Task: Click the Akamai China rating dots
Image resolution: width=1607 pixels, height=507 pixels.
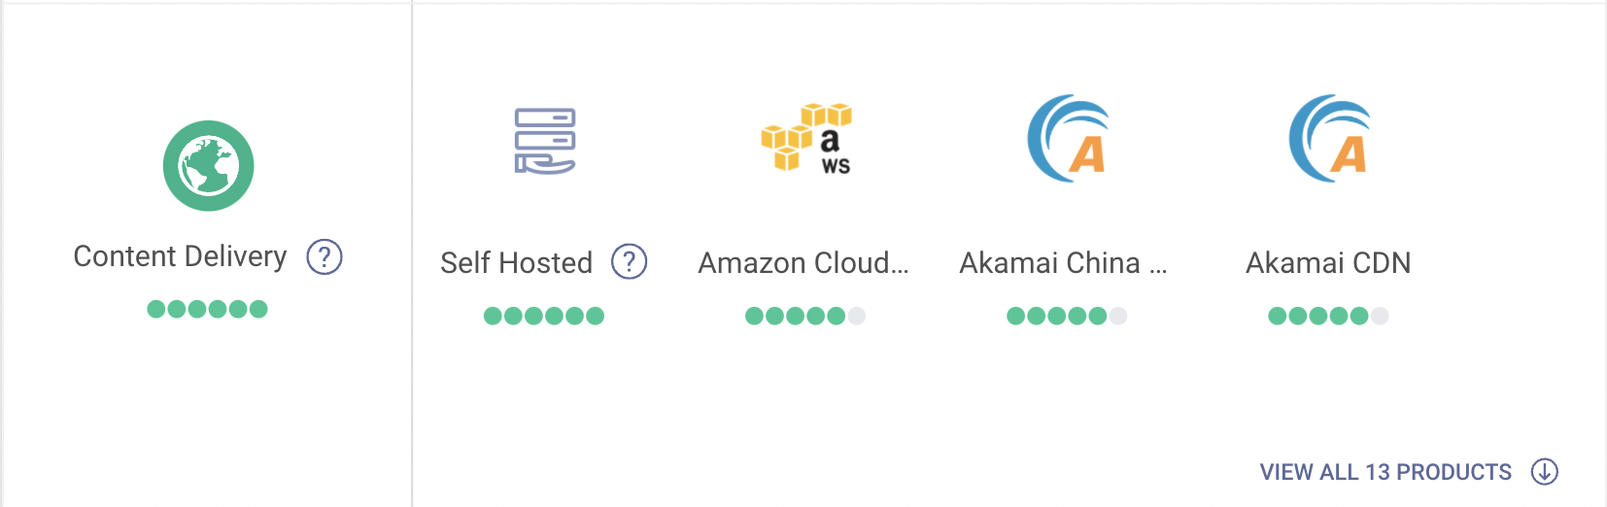Action: point(1067,316)
